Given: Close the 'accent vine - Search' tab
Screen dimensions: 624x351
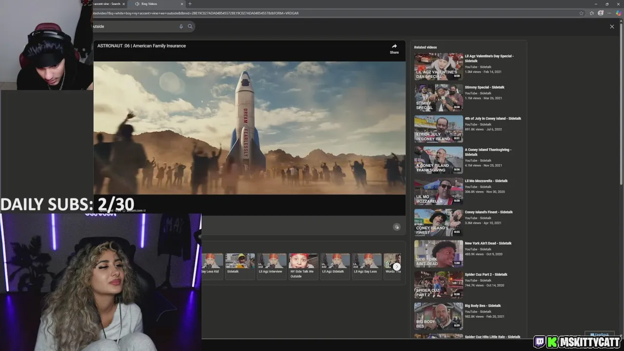Looking at the screenshot, I should 123,4.
